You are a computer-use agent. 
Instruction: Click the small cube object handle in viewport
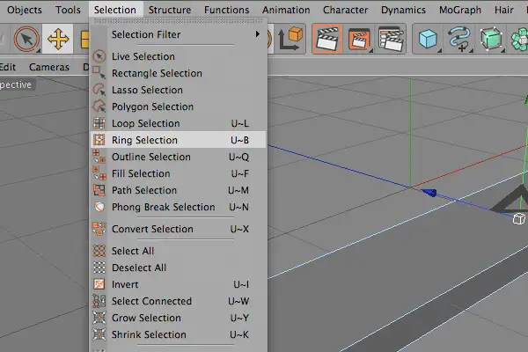[519, 218]
